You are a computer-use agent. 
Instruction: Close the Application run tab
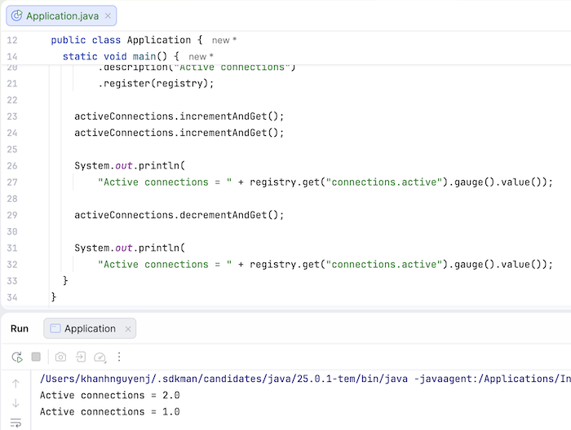pyautogui.click(x=126, y=328)
